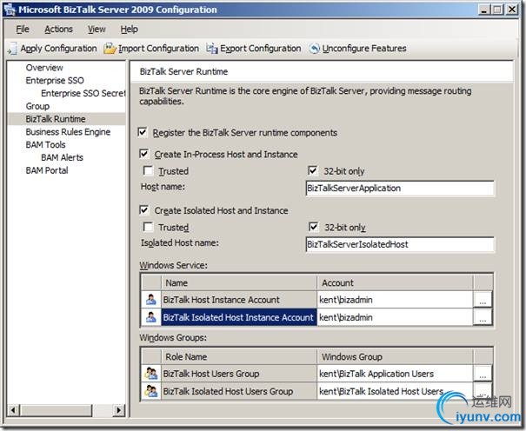
Task: Toggle 32-bit only for In-Process host
Action: tap(313, 170)
